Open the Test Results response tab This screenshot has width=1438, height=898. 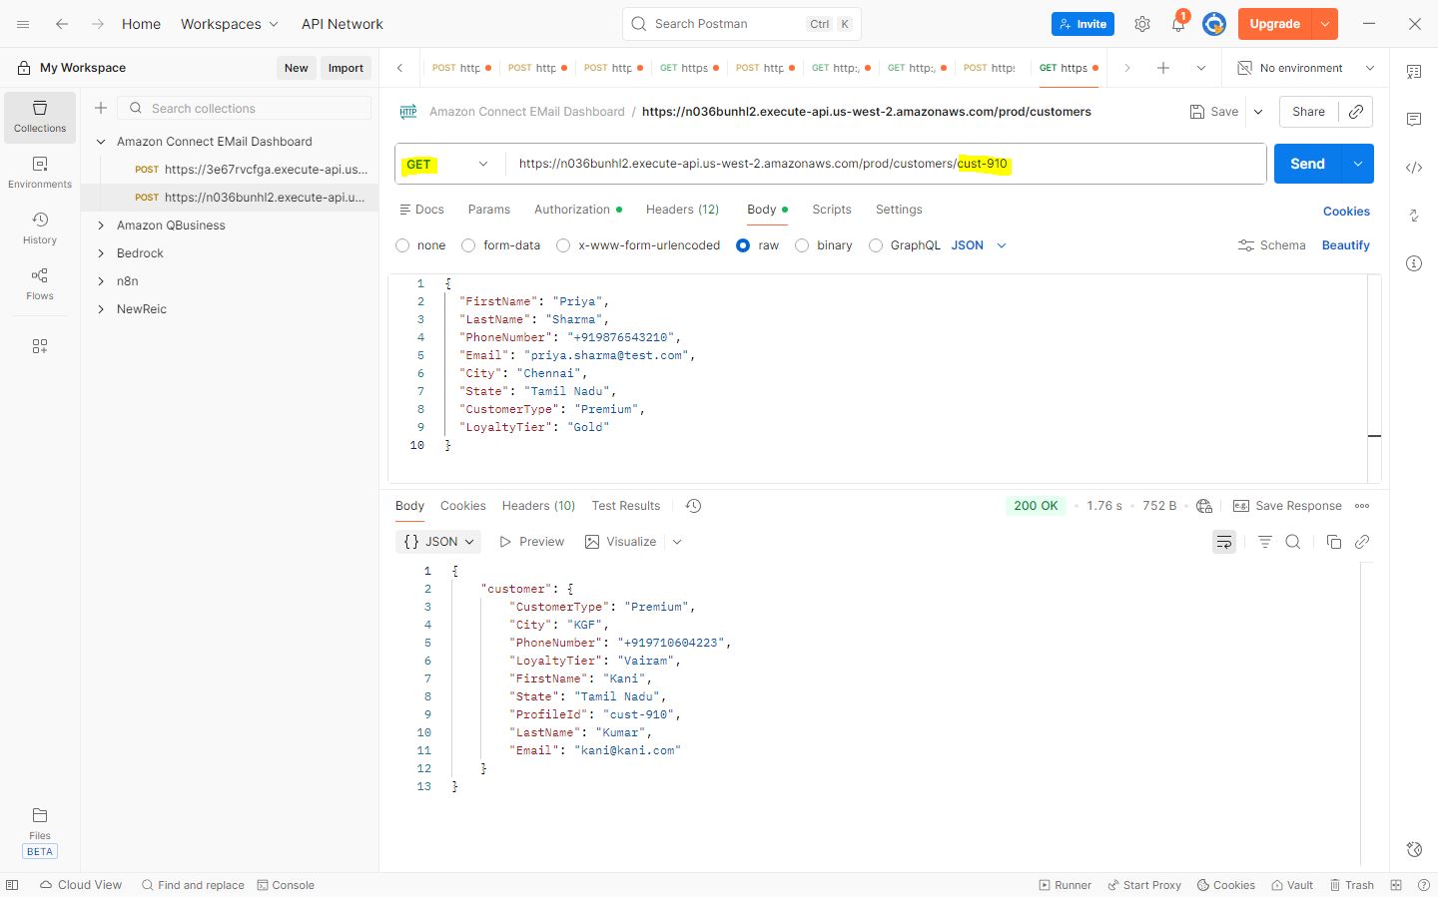pyautogui.click(x=625, y=506)
